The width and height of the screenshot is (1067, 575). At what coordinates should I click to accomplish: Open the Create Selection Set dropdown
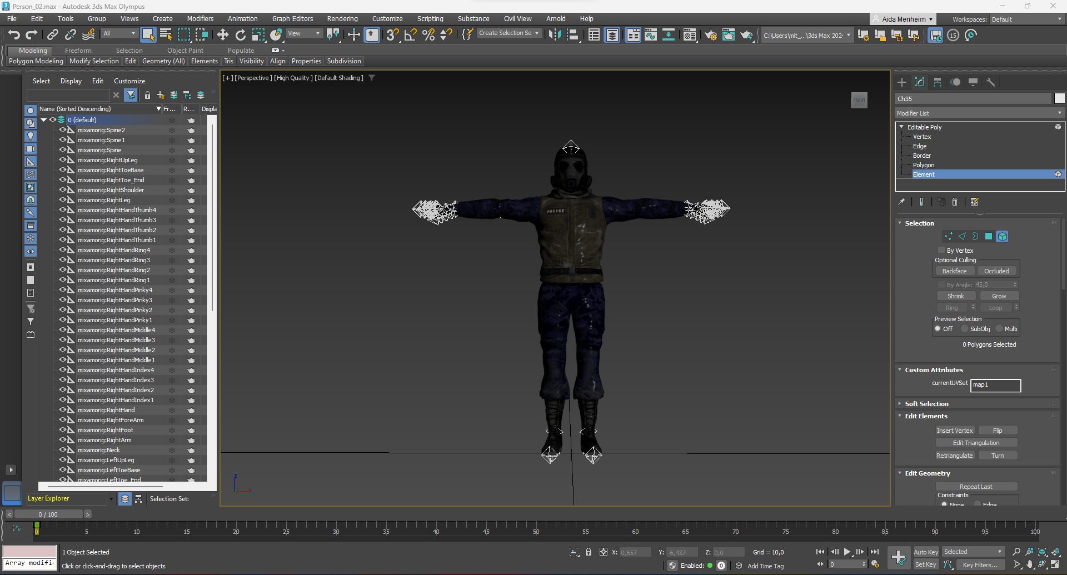coord(508,33)
